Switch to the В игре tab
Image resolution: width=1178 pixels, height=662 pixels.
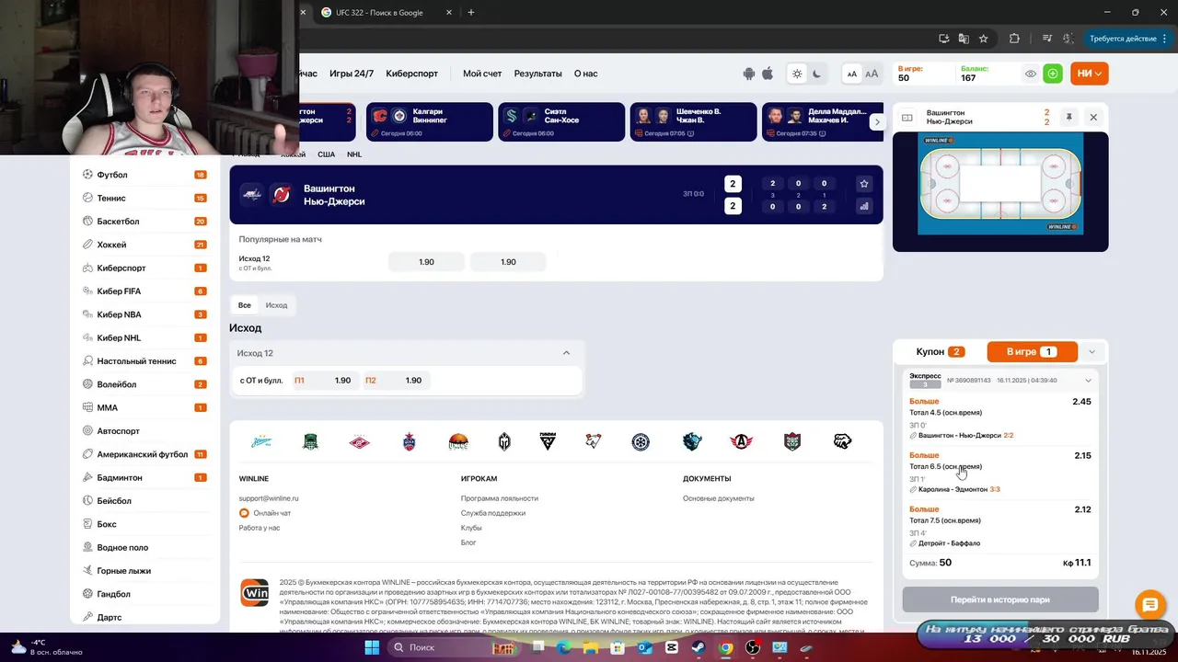[1031, 352]
